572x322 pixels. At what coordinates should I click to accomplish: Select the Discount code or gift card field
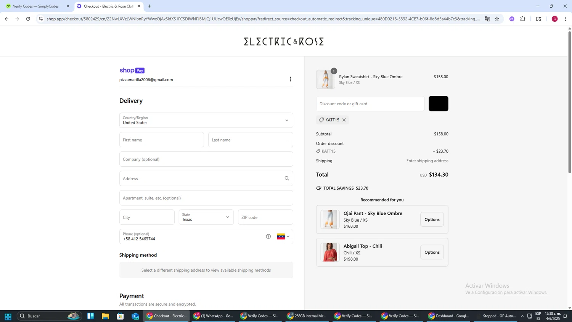point(370,104)
